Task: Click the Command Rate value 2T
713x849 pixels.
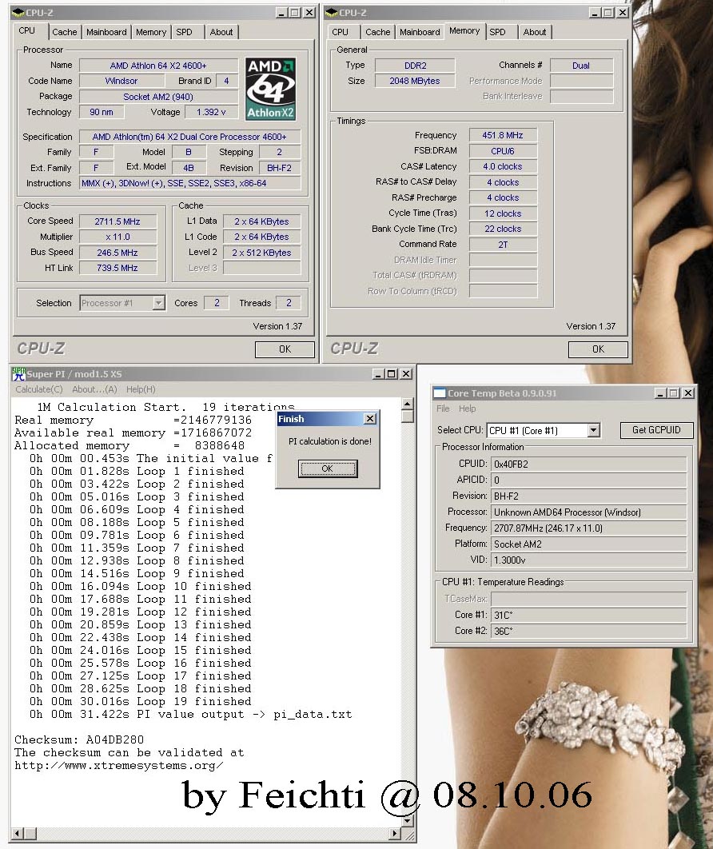Action: (x=503, y=244)
